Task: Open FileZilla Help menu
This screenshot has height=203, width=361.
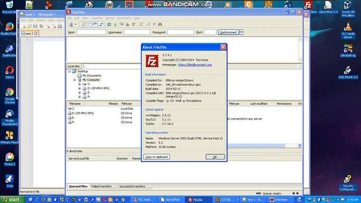Action: point(137,18)
